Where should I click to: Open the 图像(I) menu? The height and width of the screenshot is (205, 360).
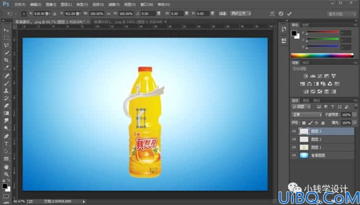[x=51, y=5]
